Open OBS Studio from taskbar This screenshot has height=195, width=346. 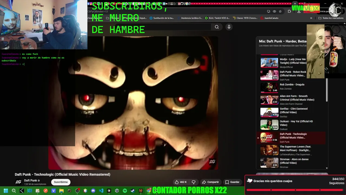pos(77,191)
